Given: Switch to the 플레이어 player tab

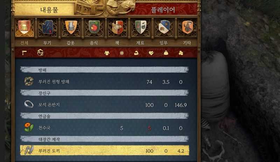Looking at the screenshot, I should pyautogui.click(x=163, y=10).
